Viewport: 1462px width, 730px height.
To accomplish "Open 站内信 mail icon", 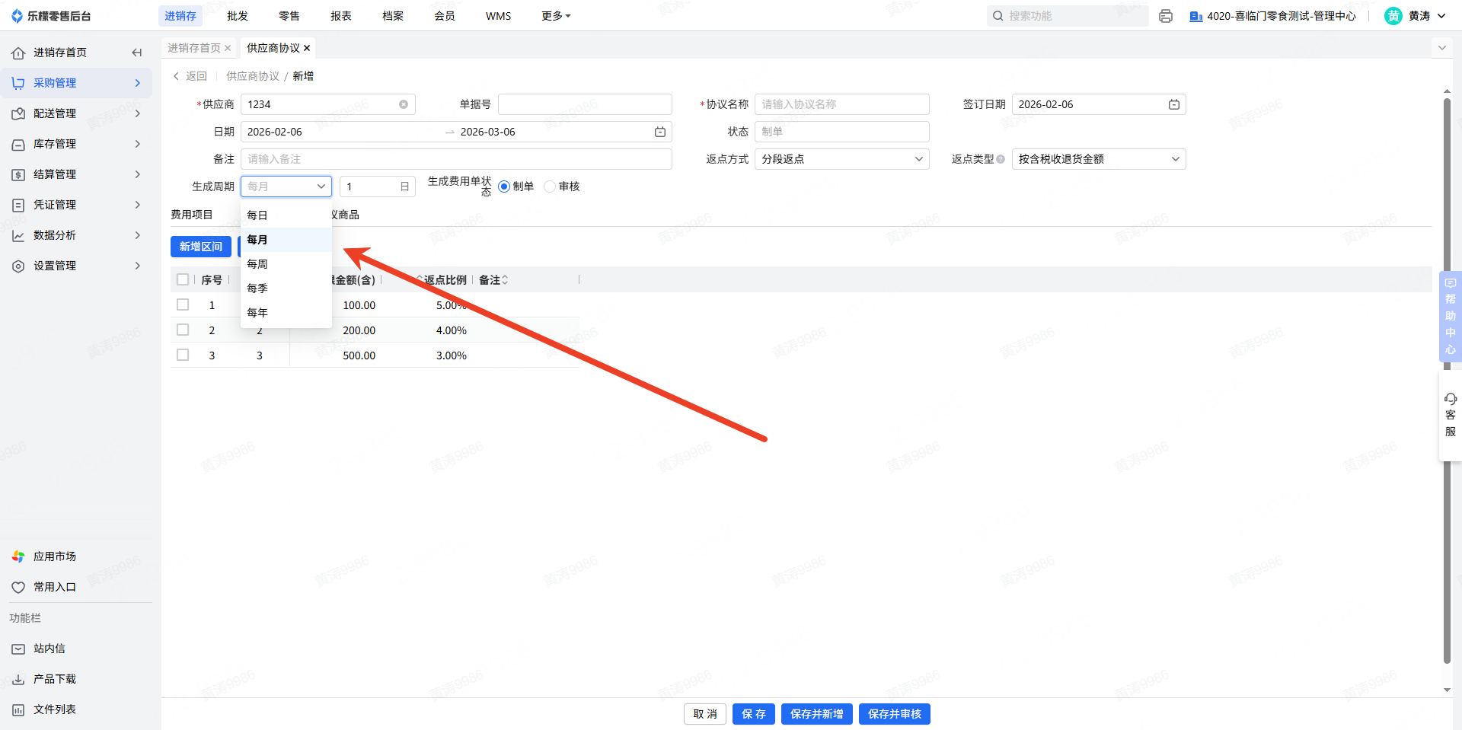I will pyautogui.click(x=18, y=649).
